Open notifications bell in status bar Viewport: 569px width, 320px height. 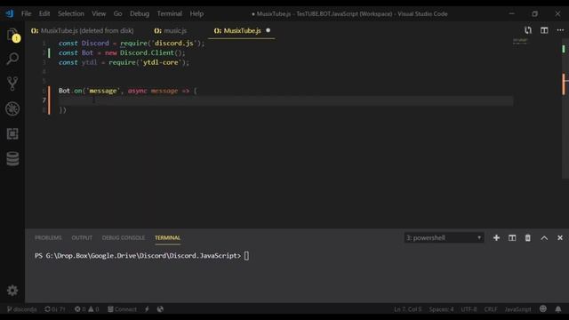point(558,309)
